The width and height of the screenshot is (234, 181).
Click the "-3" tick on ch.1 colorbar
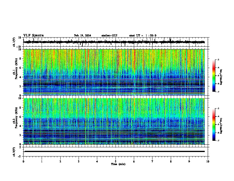(x=218, y=60)
